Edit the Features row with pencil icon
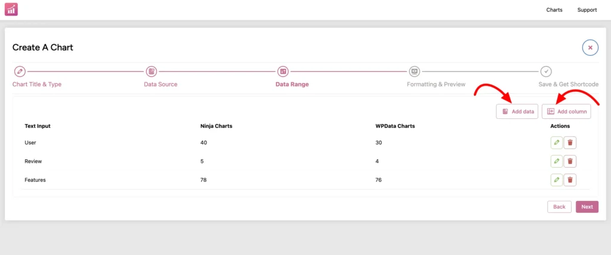 click(556, 180)
